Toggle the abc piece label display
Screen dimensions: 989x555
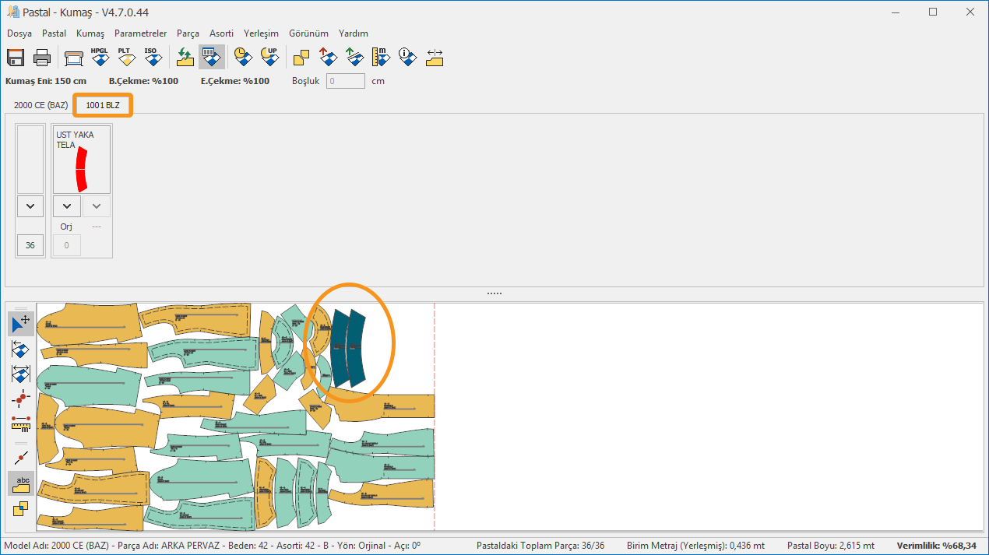point(22,483)
